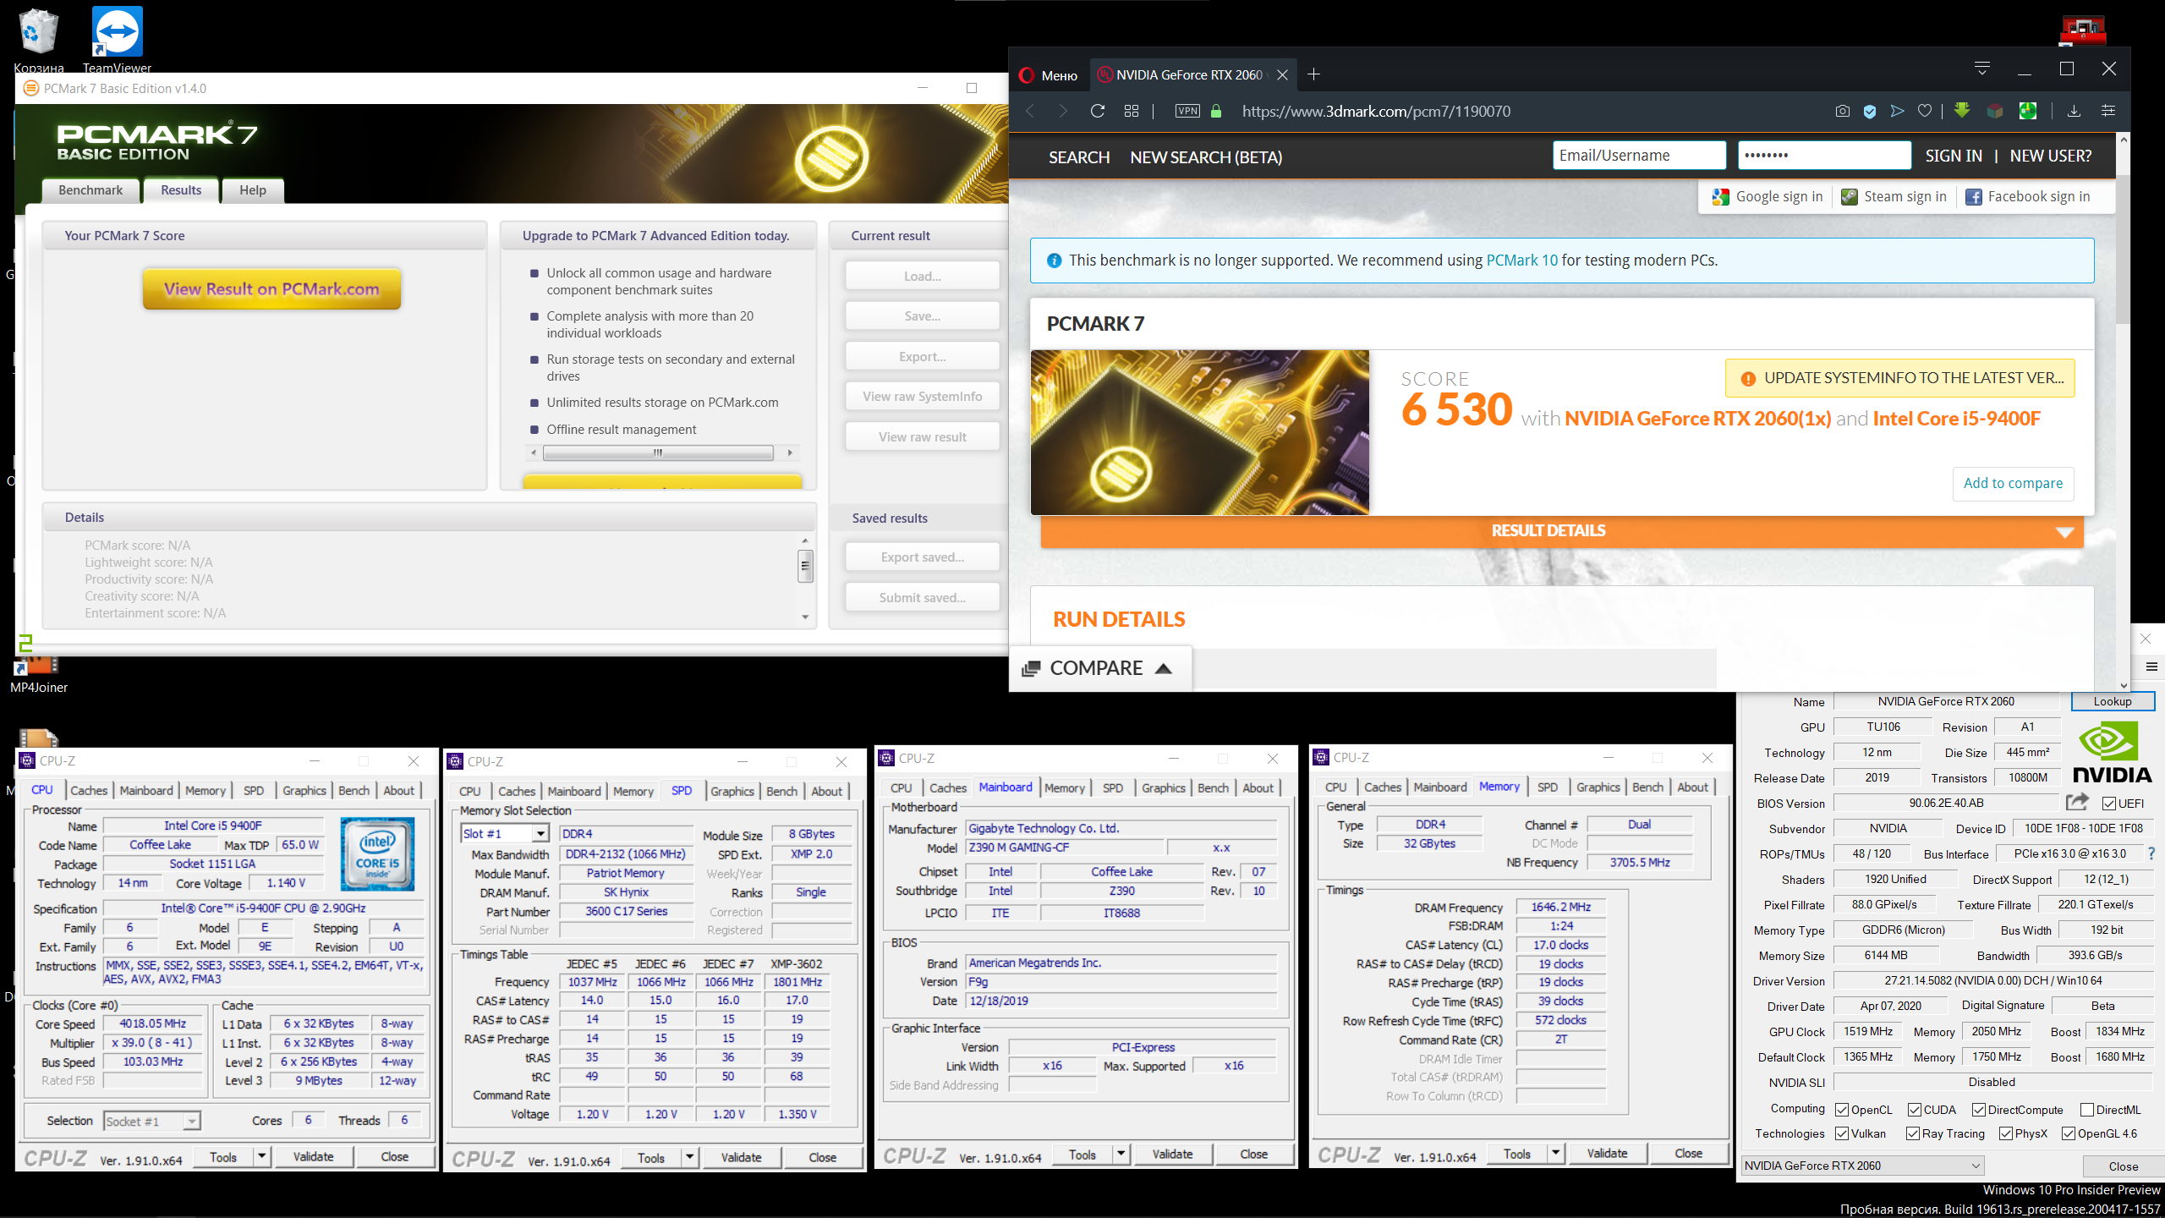Screen dimensions: 2165x1218
Task: Click the Google sign in icon link
Action: pos(1768,197)
